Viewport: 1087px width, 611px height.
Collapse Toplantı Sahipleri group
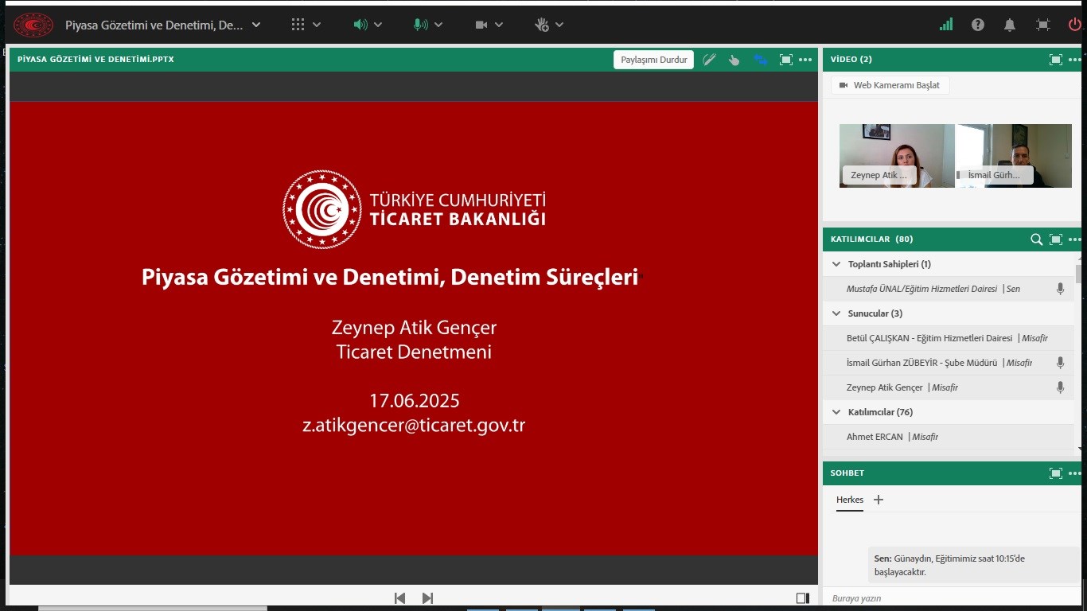pyautogui.click(x=836, y=264)
